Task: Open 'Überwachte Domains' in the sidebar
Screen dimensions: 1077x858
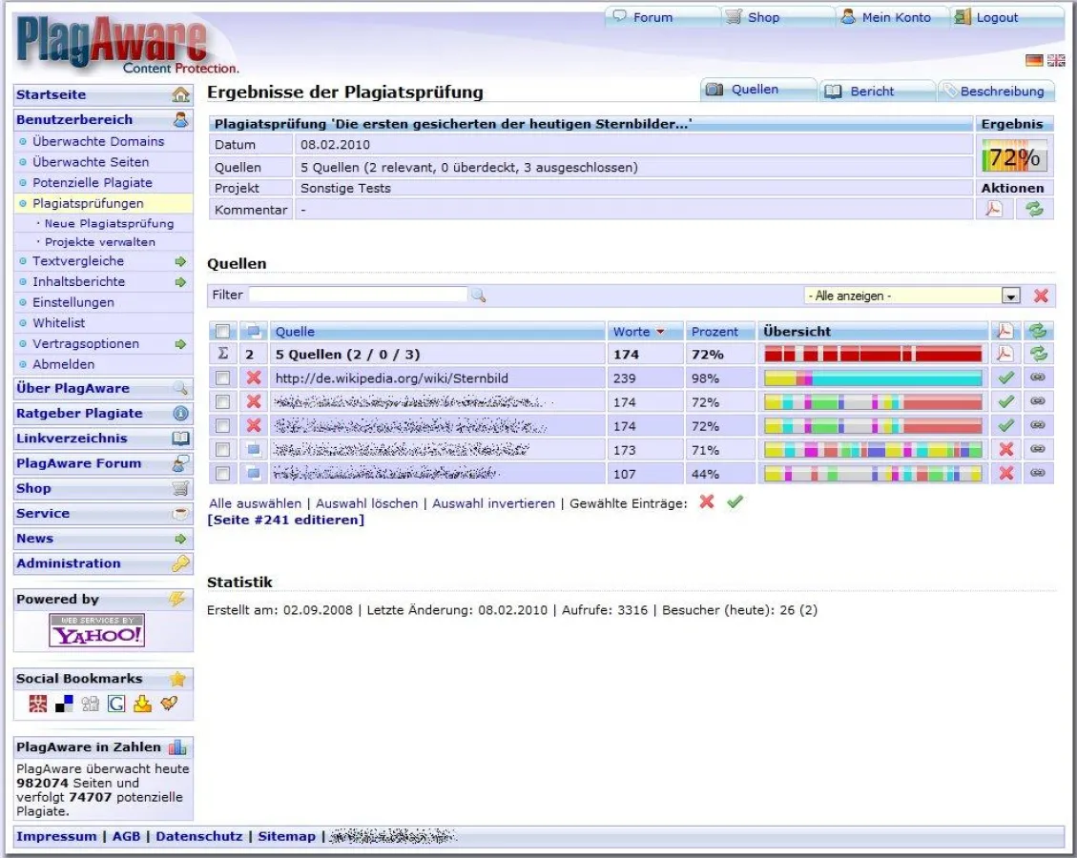Action: pyautogui.click(x=98, y=141)
